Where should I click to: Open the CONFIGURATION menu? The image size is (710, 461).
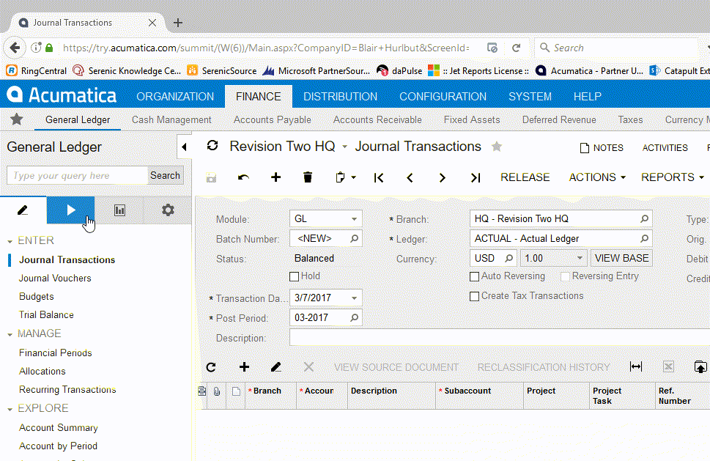point(443,97)
